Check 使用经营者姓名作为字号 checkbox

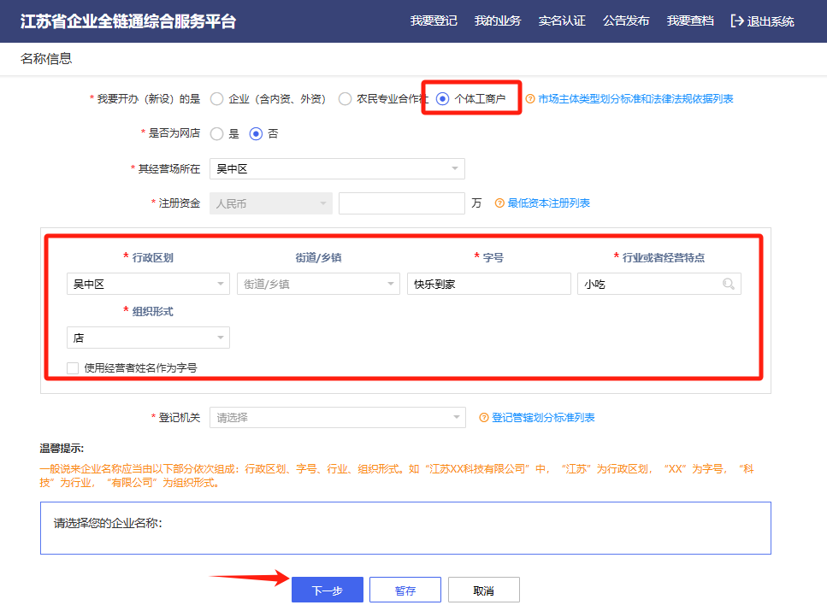coord(73,368)
